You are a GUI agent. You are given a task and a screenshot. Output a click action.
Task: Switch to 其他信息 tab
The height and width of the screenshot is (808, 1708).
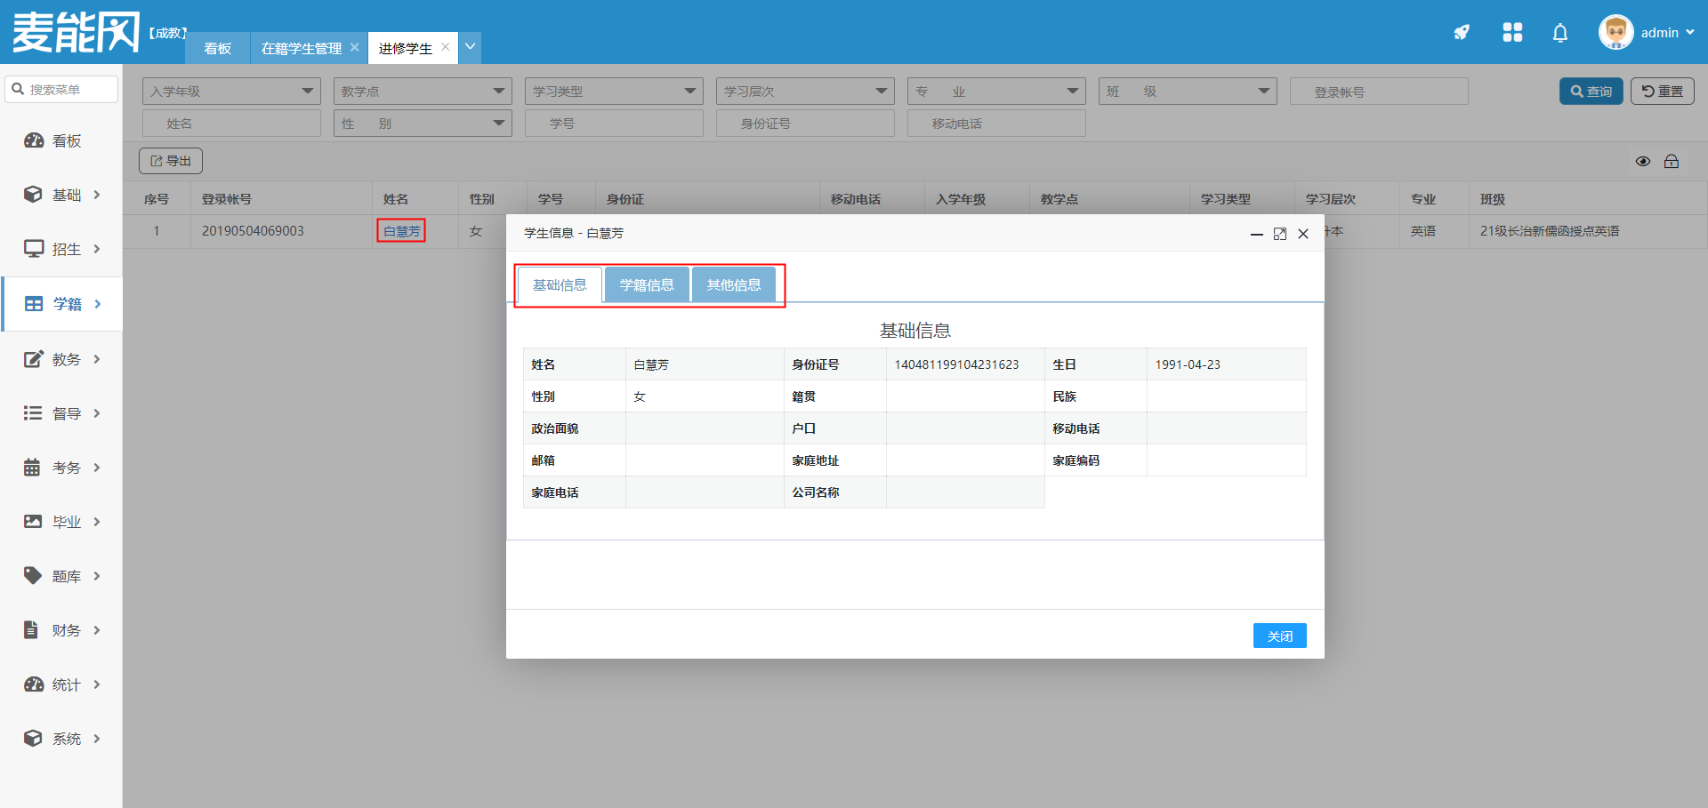pos(734,284)
